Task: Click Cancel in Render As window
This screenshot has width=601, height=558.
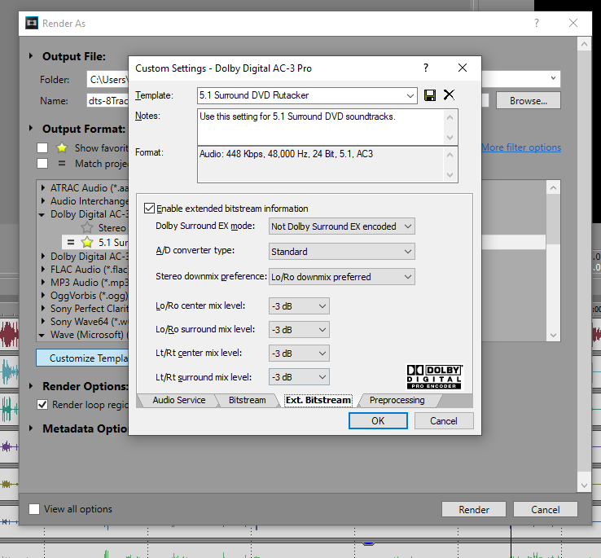Action: (x=546, y=509)
